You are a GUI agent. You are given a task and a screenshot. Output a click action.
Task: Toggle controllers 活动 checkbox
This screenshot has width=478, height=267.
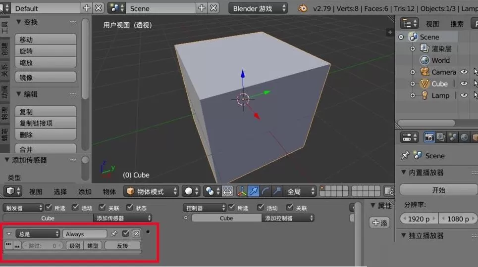tap(260, 208)
